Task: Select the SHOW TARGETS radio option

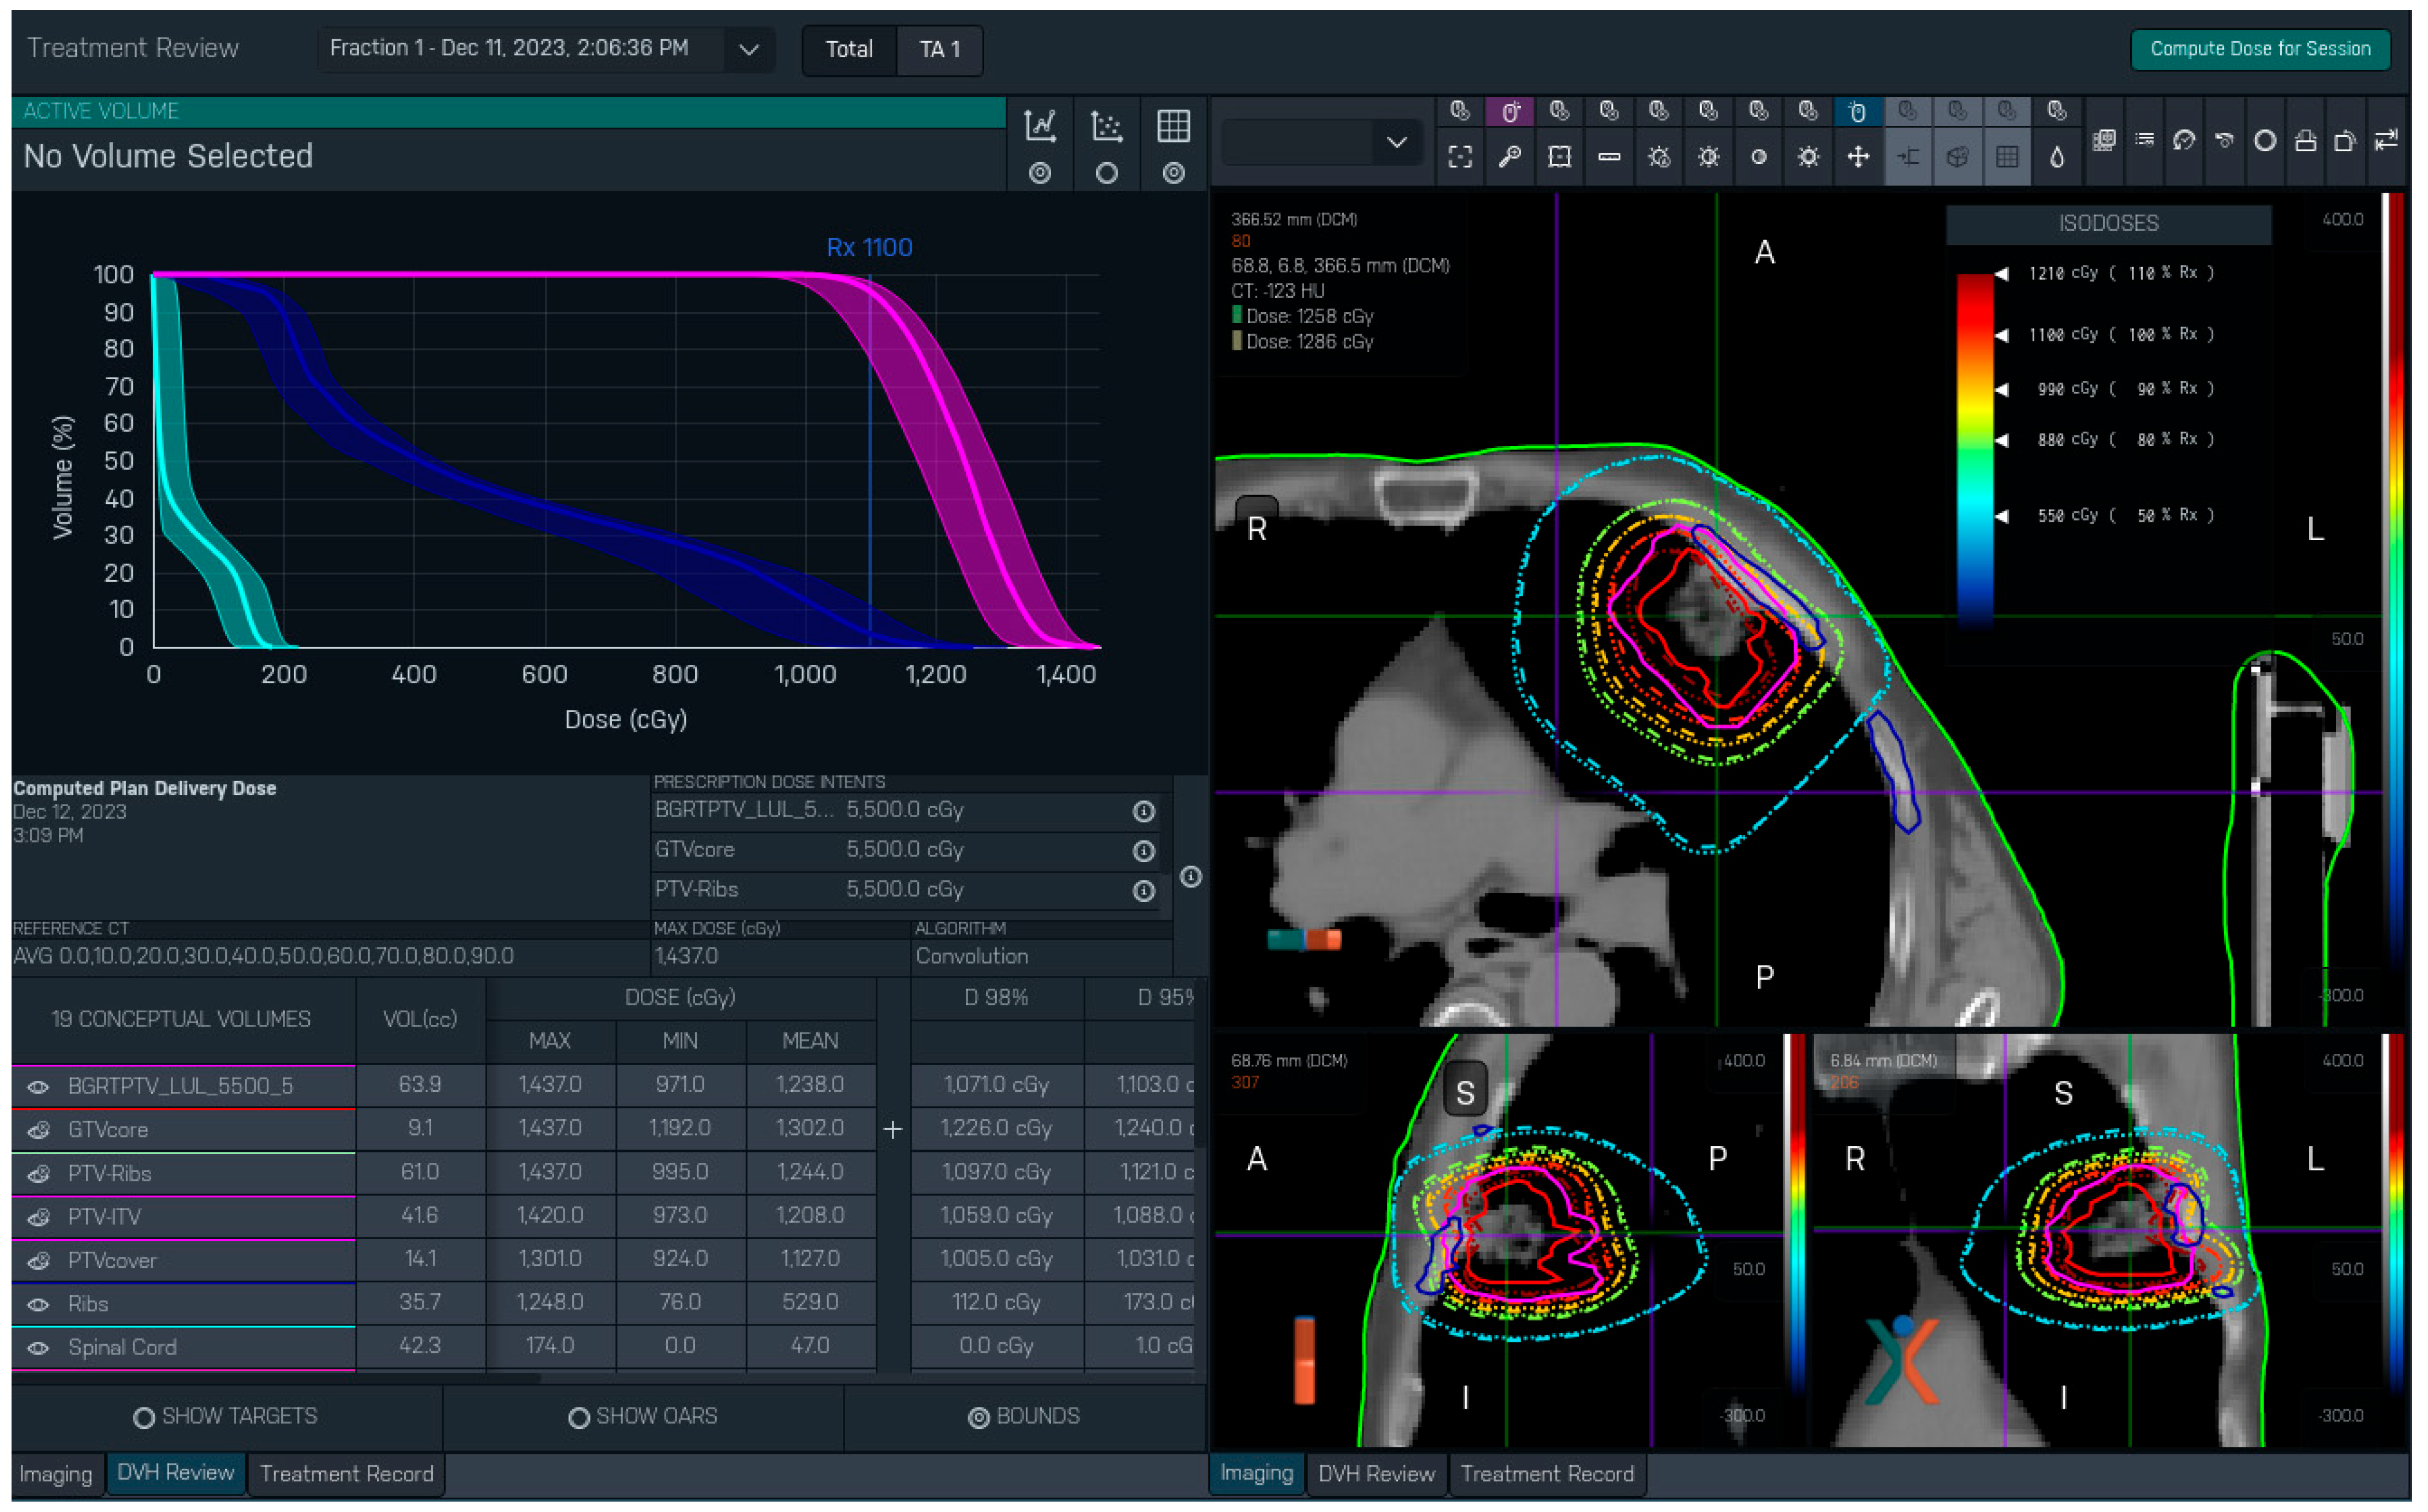Action: 144,1417
